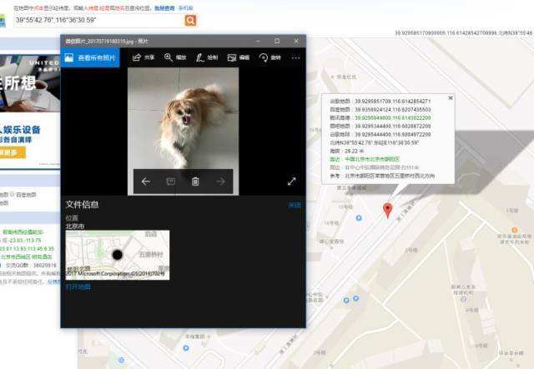Close the file info panel link
Image resolution: width=534 pixels, height=369 pixels.
(295, 205)
